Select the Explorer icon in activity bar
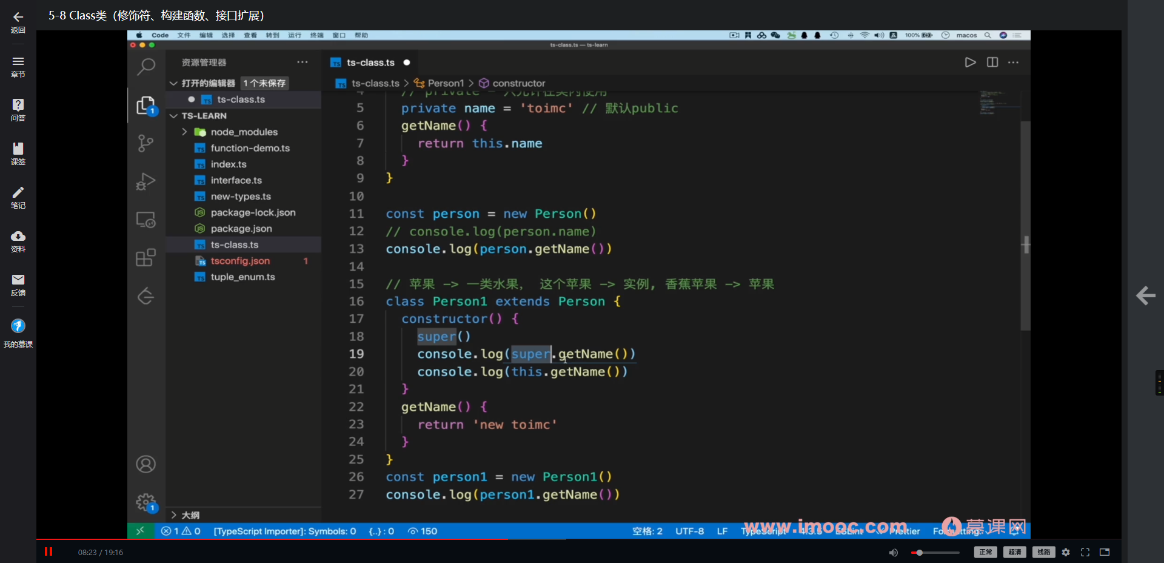 click(146, 106)
